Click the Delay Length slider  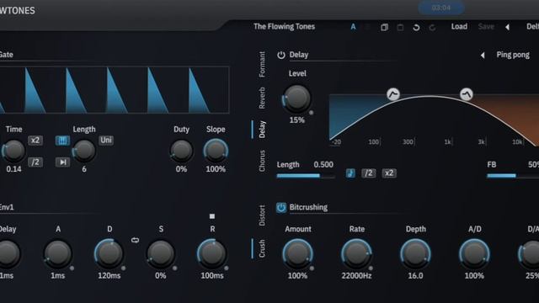tap(306, 176)
